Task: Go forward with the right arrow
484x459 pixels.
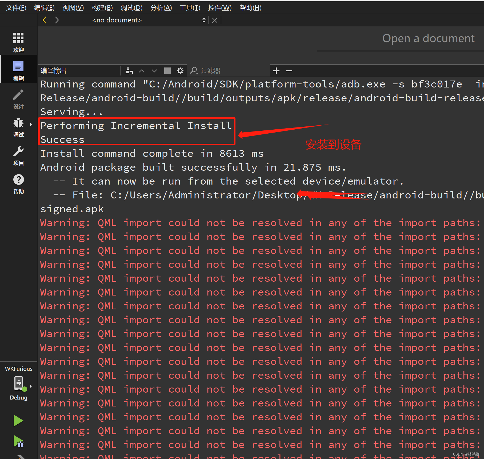Action: (57, 20)
